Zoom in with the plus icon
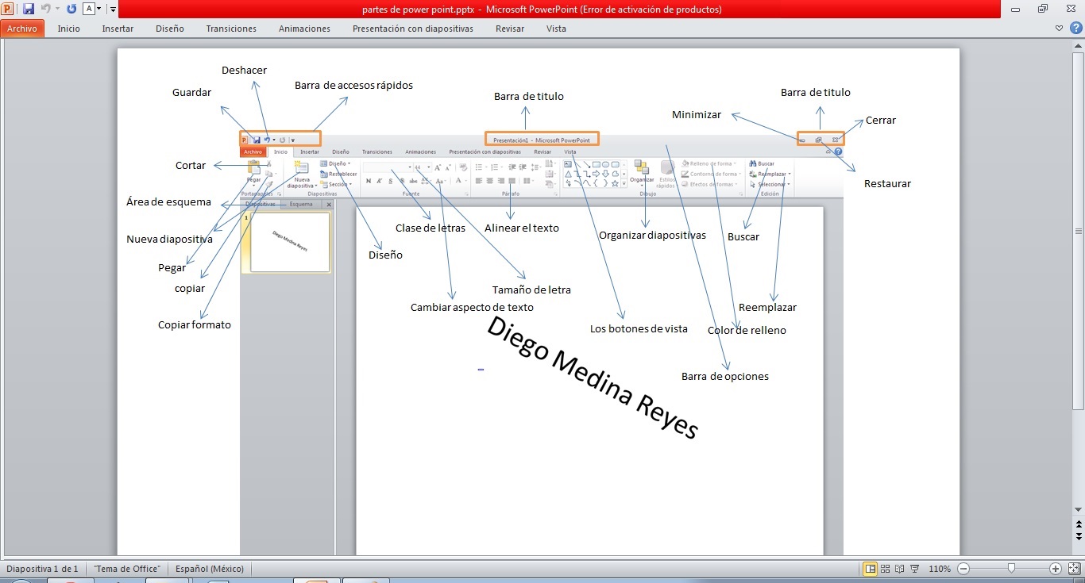The width and height of the screenshot is (1085, 583). [x=1056, y=569]
